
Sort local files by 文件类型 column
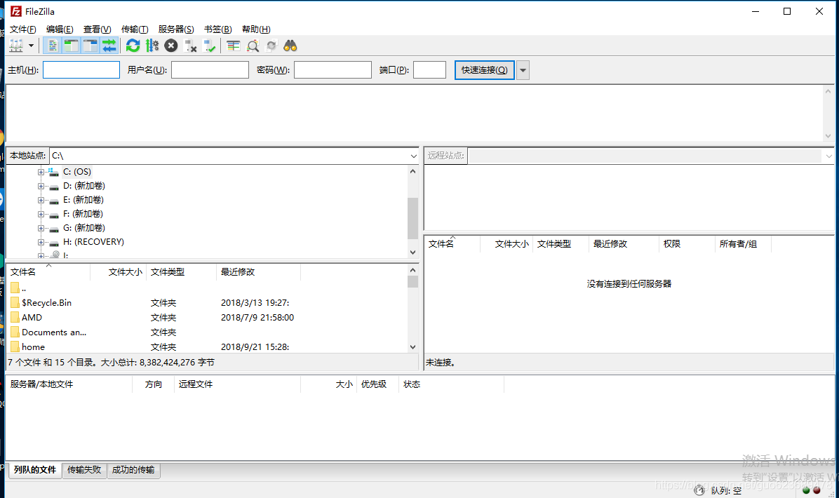pos(182,272)
